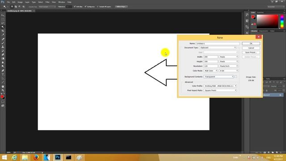Select the Eyedropper tool
The width and height of the screenshot is (286, 161).
coord(3,35)
